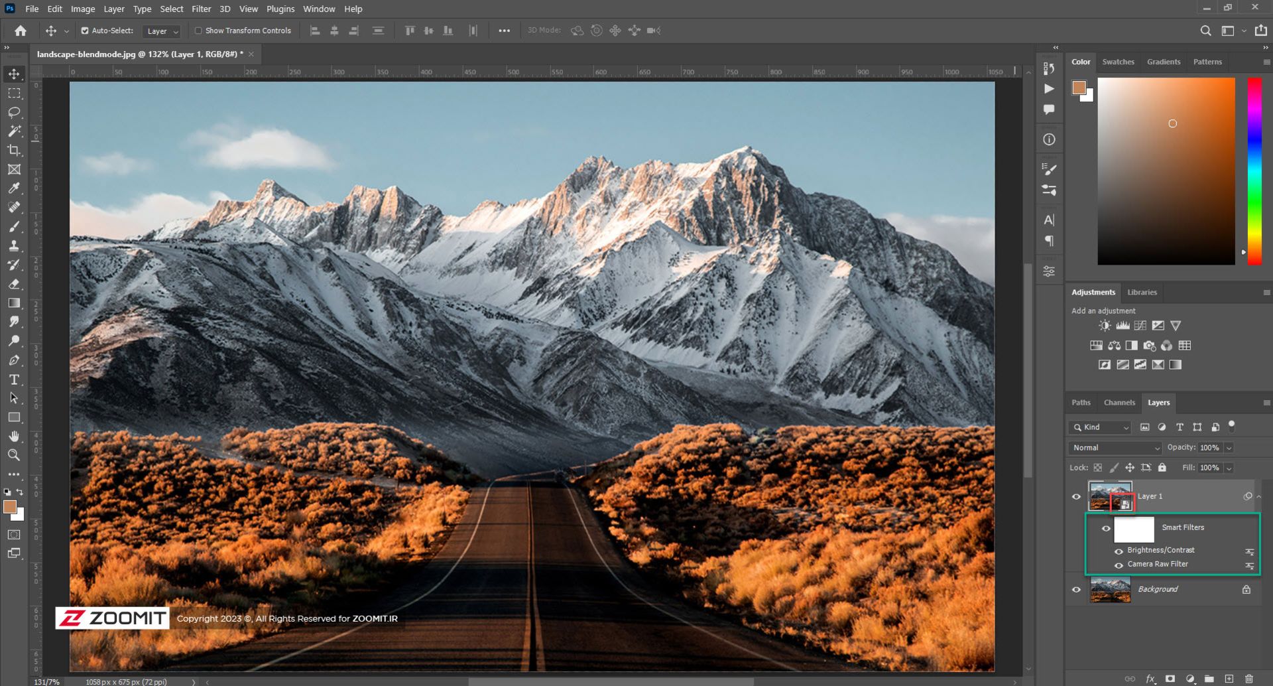The width and height of the screenshot is (1273, 686).
Task: Select the Move tool
Action: (x=14, y=74)
